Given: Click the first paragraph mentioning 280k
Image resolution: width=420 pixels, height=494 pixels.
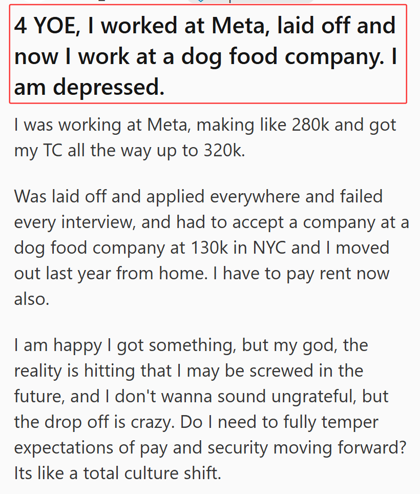Looking at the screenshot, I should tap(205, 137).
